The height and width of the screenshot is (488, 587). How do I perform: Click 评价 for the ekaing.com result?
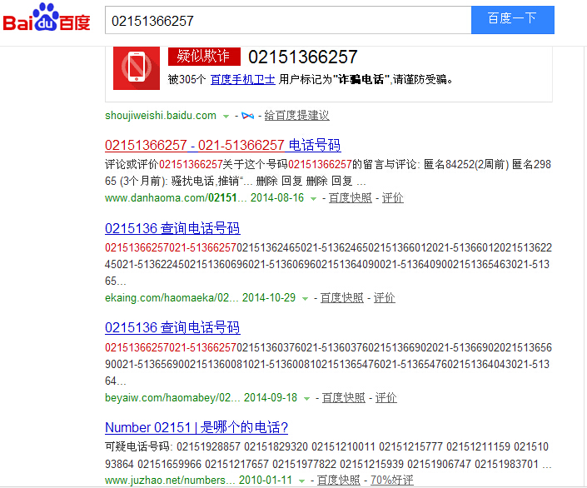(x=384, y=298)
